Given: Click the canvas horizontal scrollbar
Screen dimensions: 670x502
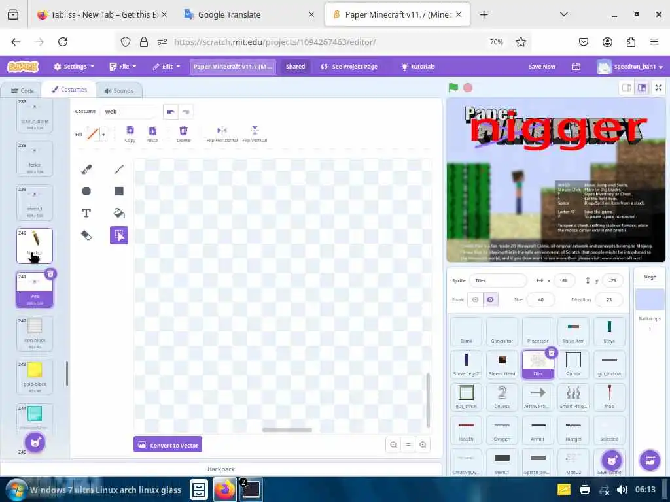Looking at the screenshot, I should point(287,430).
